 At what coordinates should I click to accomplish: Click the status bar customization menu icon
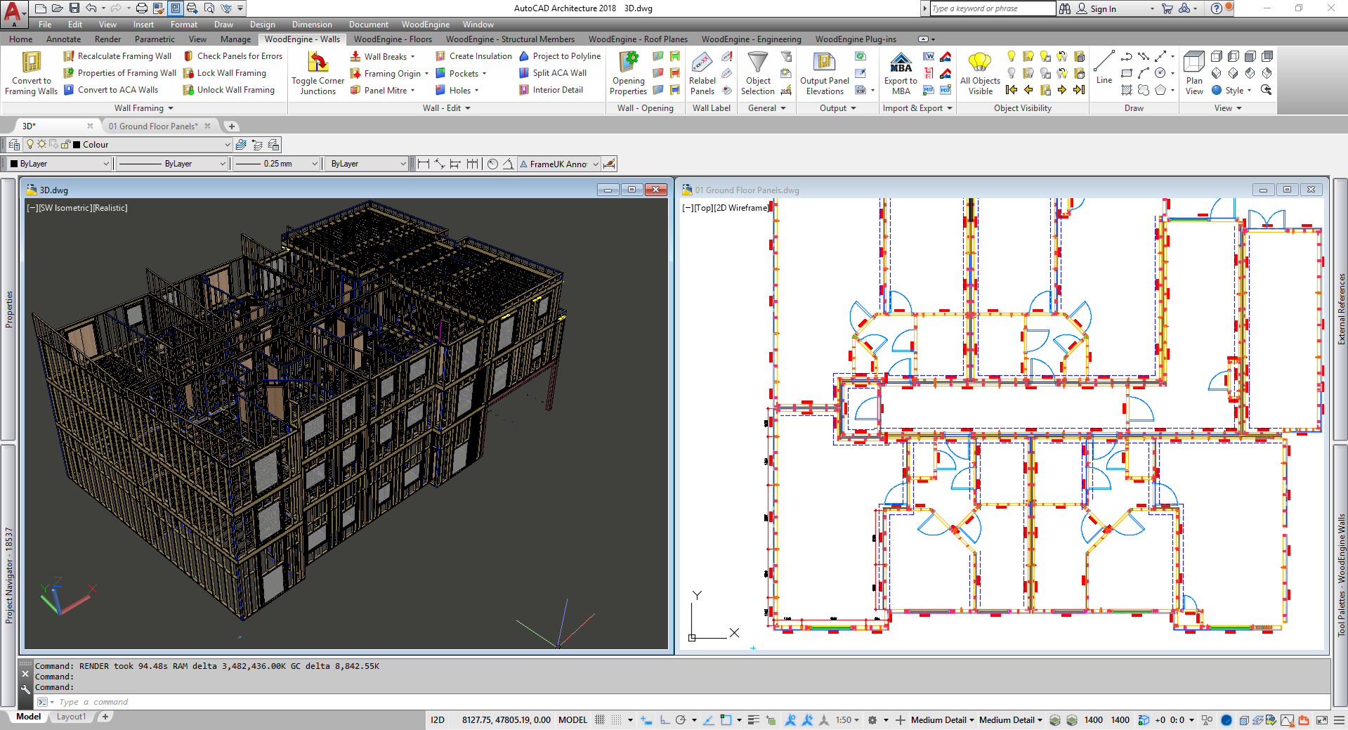tap(1339, 720)
